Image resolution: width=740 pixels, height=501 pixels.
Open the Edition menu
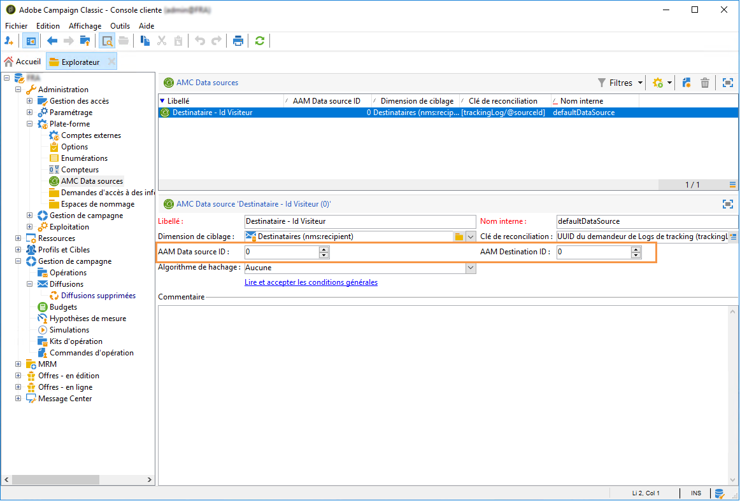click(x=48, y=26)
